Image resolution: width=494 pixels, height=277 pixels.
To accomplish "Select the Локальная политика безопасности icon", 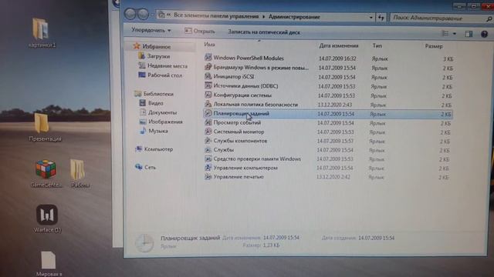I will pyautogui.click(x=208, y=104).
